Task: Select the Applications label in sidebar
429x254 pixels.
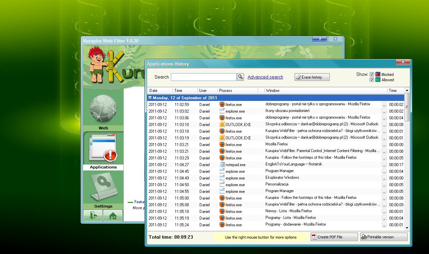Action: (x=103, y=167)
